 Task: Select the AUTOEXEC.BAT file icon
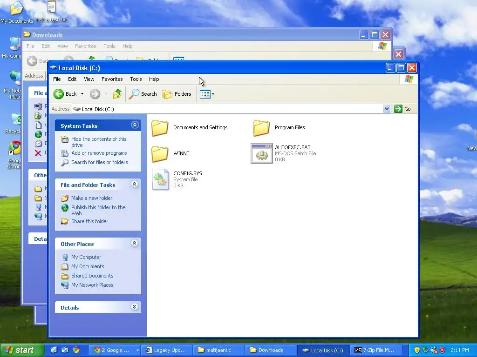(261, 153)
